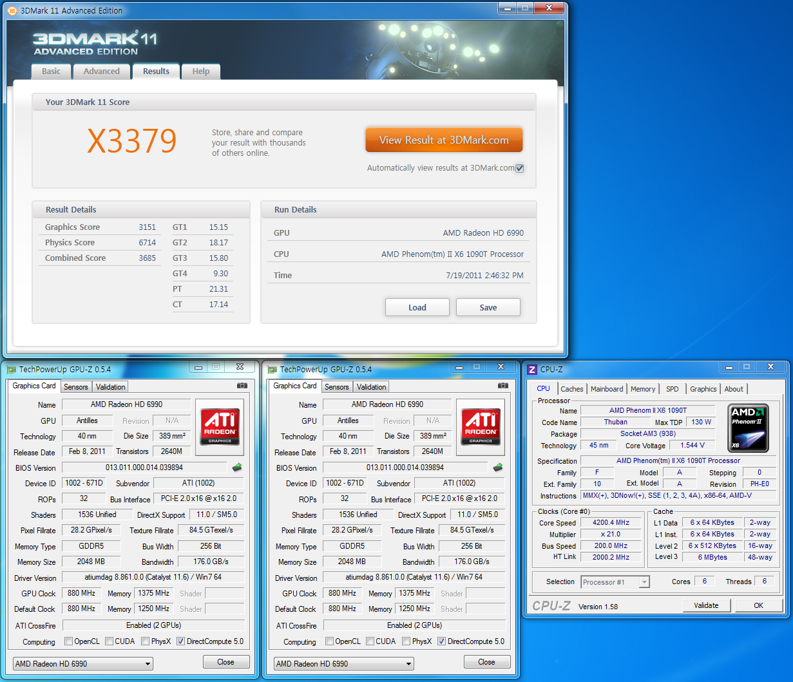Image resolution: width=793 pixels, height=682 pixels.
Task: Click Close button in left GPU-Z
Action: [225, 662]
